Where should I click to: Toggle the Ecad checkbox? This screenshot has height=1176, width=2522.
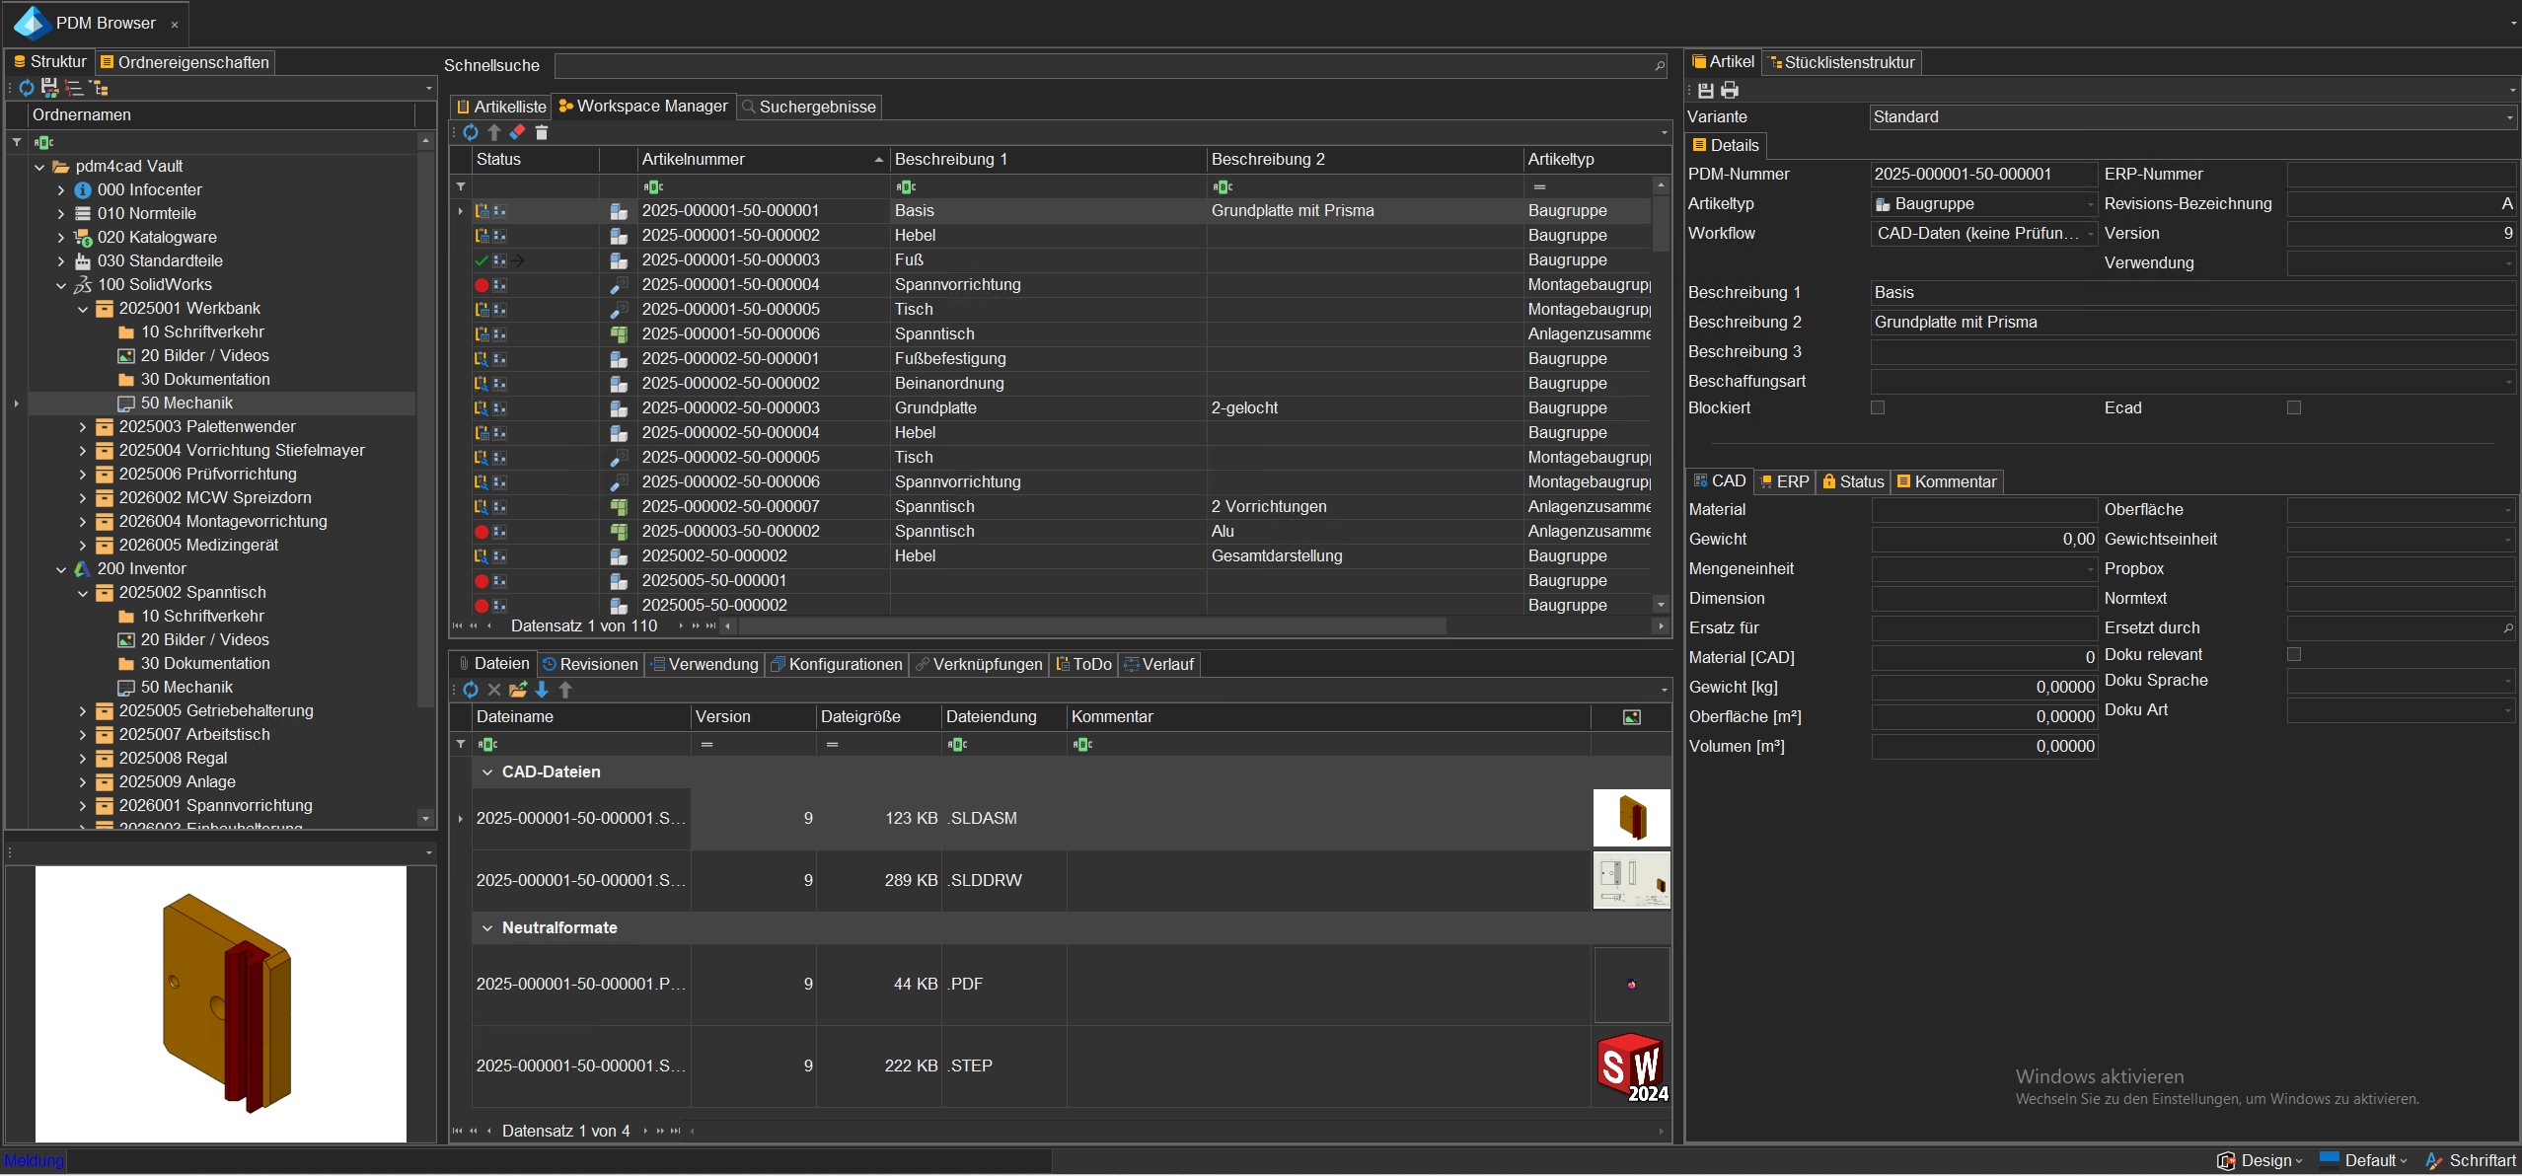click(2294, 407)
